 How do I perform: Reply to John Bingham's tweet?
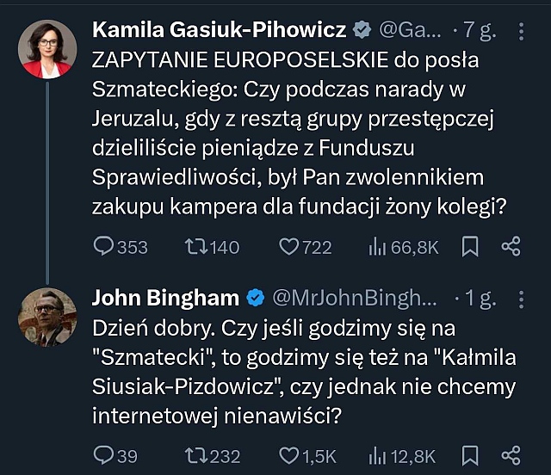click(104, 456)
